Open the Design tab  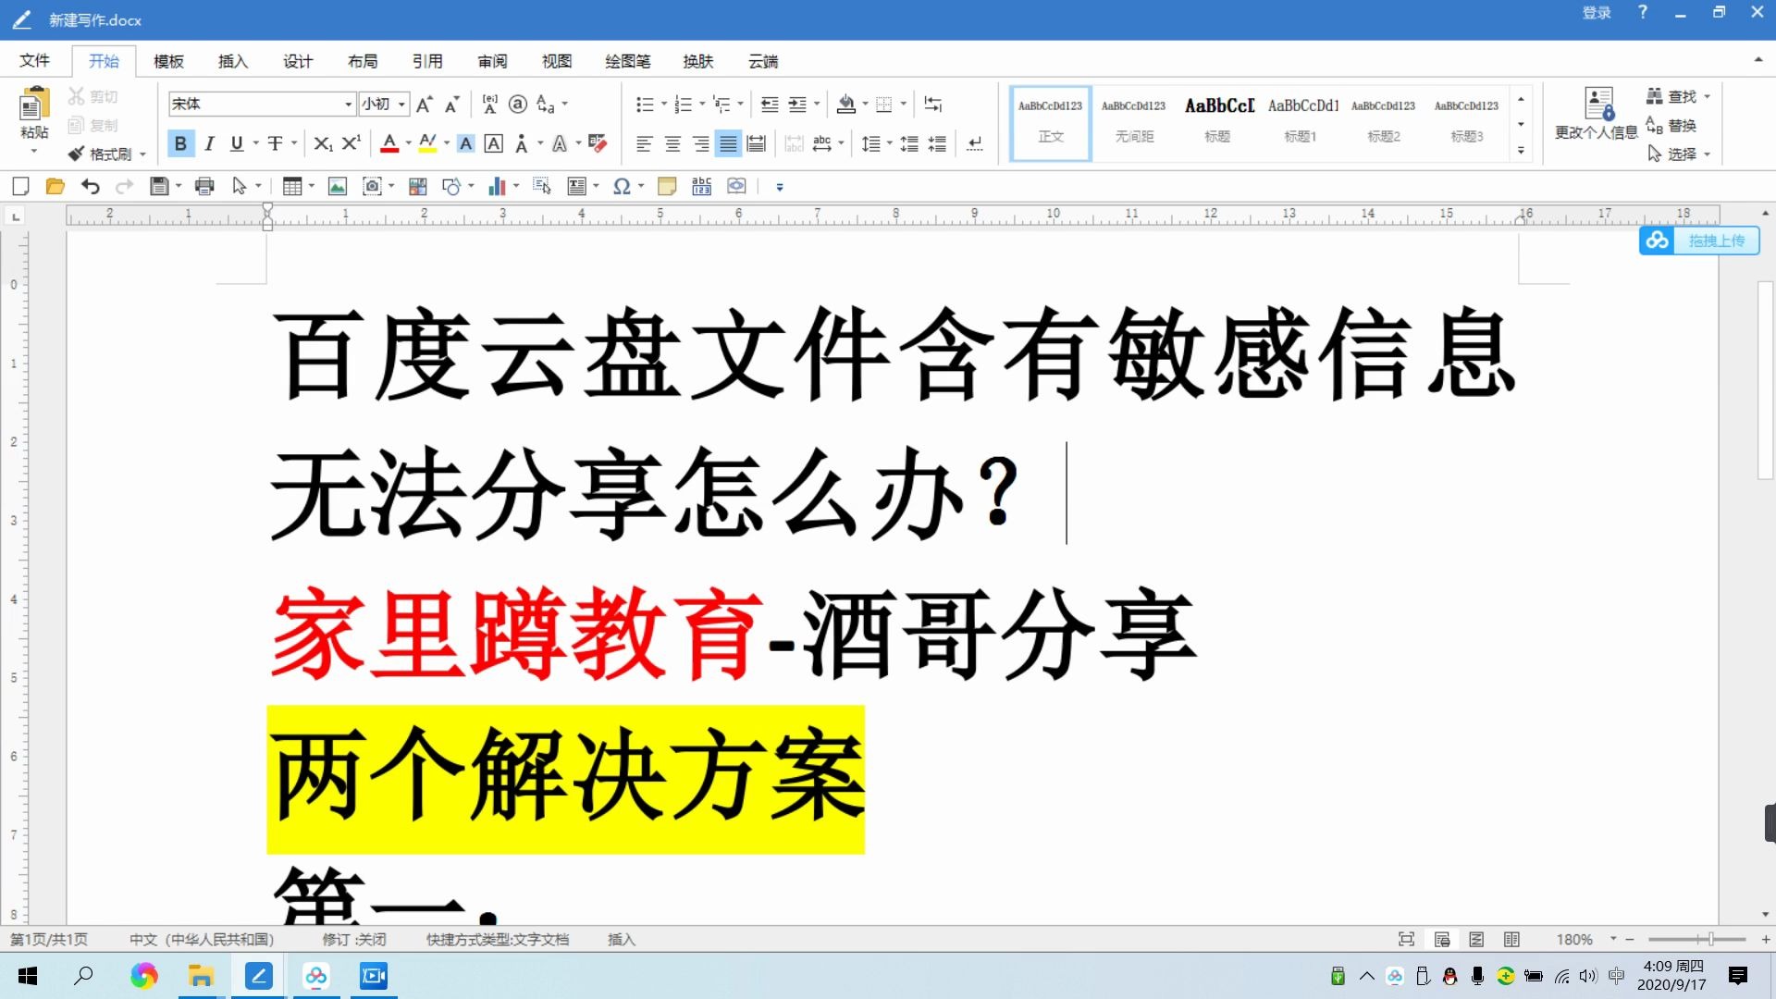click(x=298, y=61)
